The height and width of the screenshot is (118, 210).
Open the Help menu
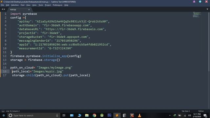pos(66,5)
